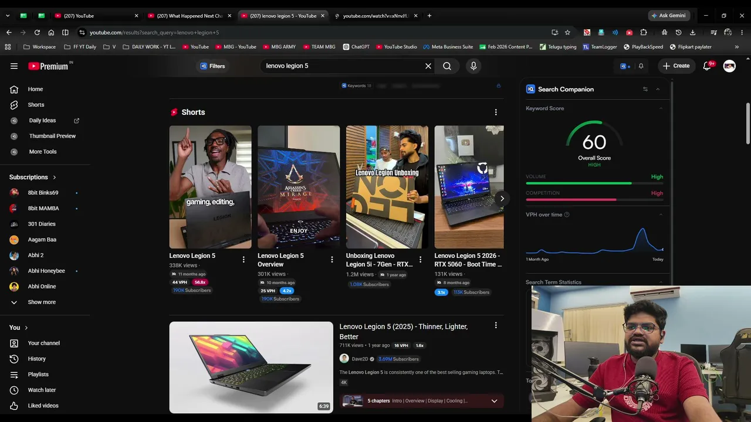The width and height of the screenshot is (751, 422).
Task: Open browser downloads icon
Action: tap(692, 32)
